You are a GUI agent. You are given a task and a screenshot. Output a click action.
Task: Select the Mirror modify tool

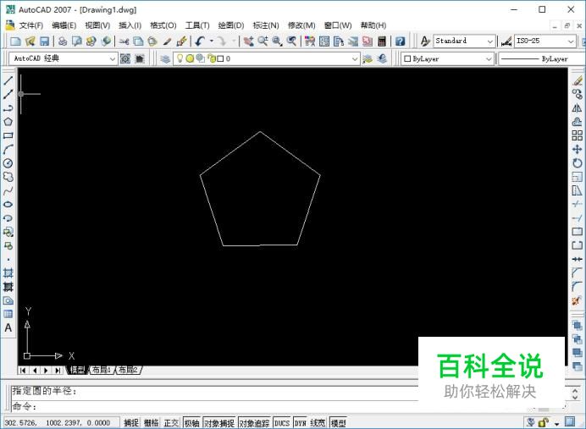578,108
